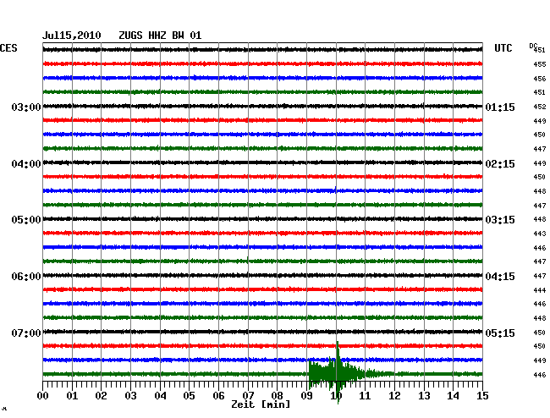This screenshot has width=550, height=418.
Task: Select minute 04 on the time axis
Action: point(160,396)
